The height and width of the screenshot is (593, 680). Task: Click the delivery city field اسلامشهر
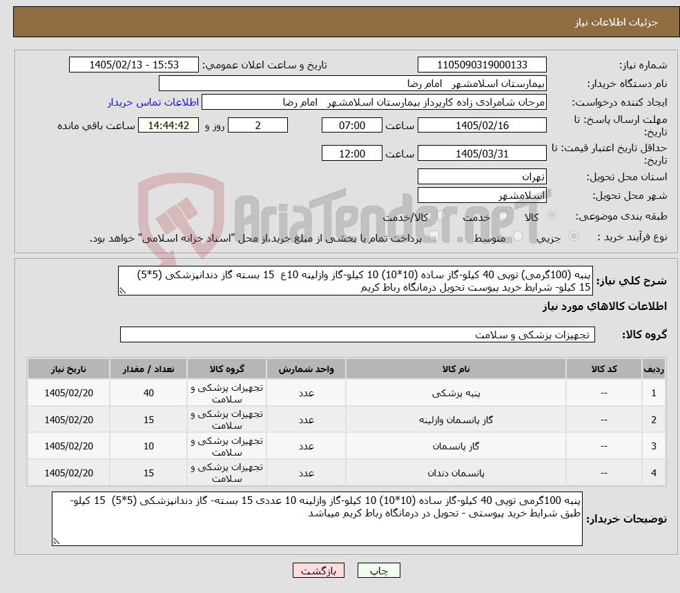[482, 195]
